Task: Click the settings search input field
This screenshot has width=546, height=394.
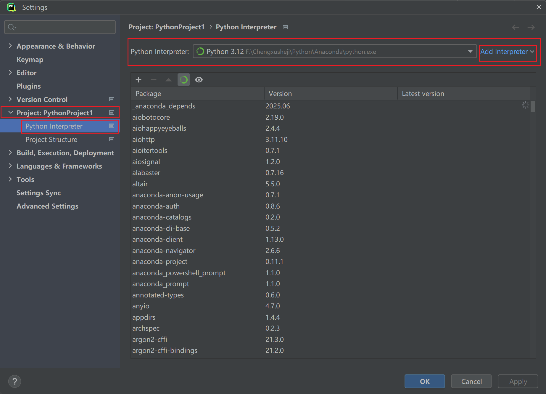Action: tap(60, 27)
